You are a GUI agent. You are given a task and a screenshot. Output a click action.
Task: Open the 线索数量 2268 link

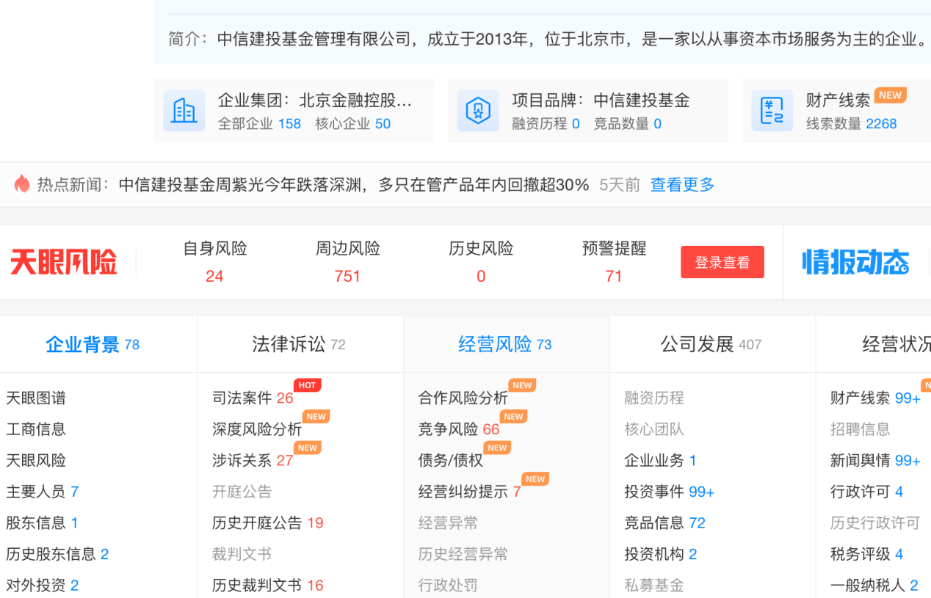point(852,124)
